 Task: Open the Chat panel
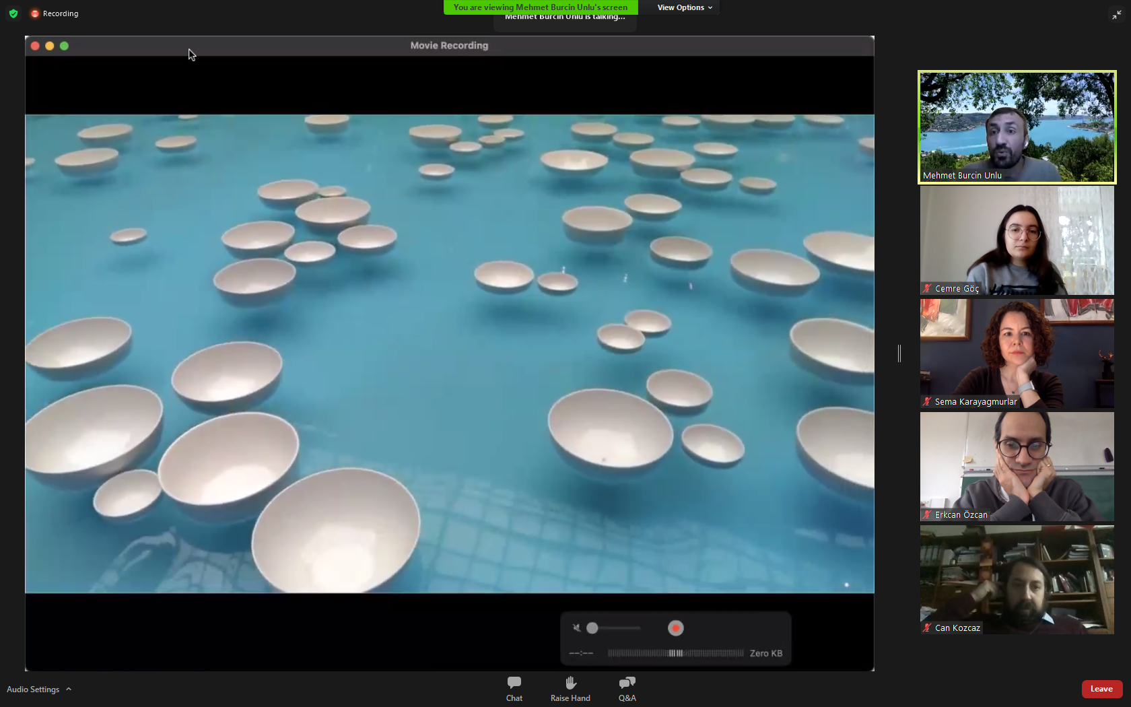514,688
